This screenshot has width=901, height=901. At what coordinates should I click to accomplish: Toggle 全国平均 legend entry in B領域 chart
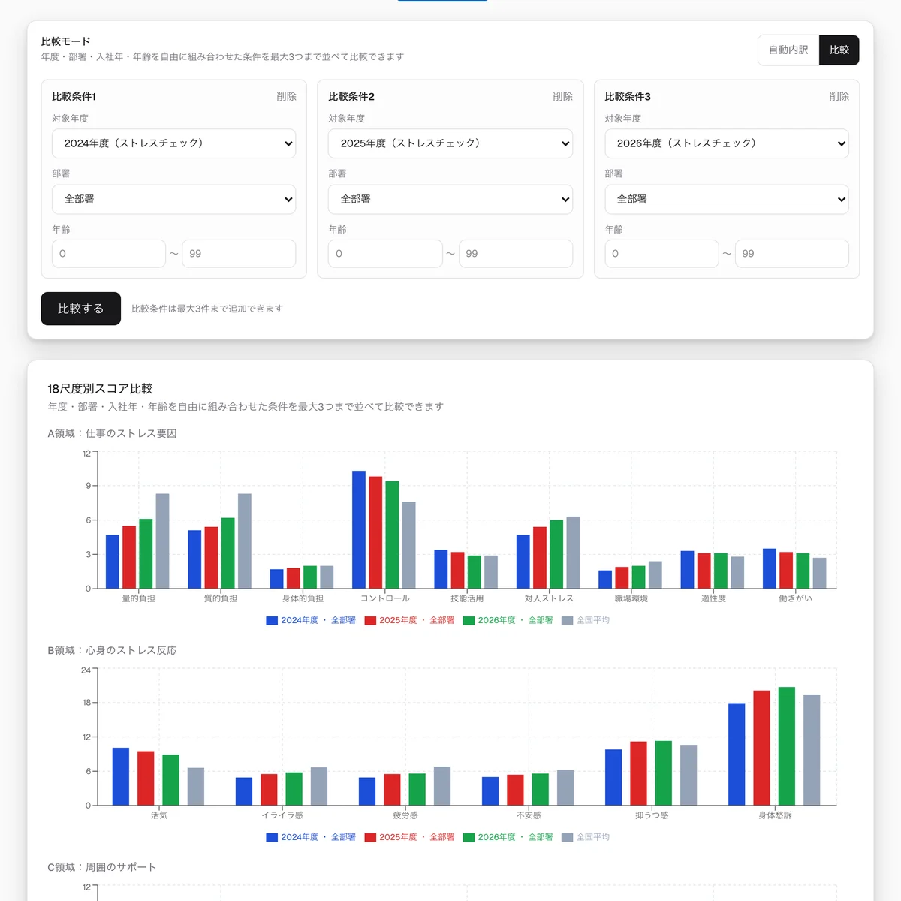click(586, 838)
